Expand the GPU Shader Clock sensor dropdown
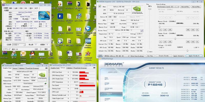This screenshot has height=102, width=205. 68,79
